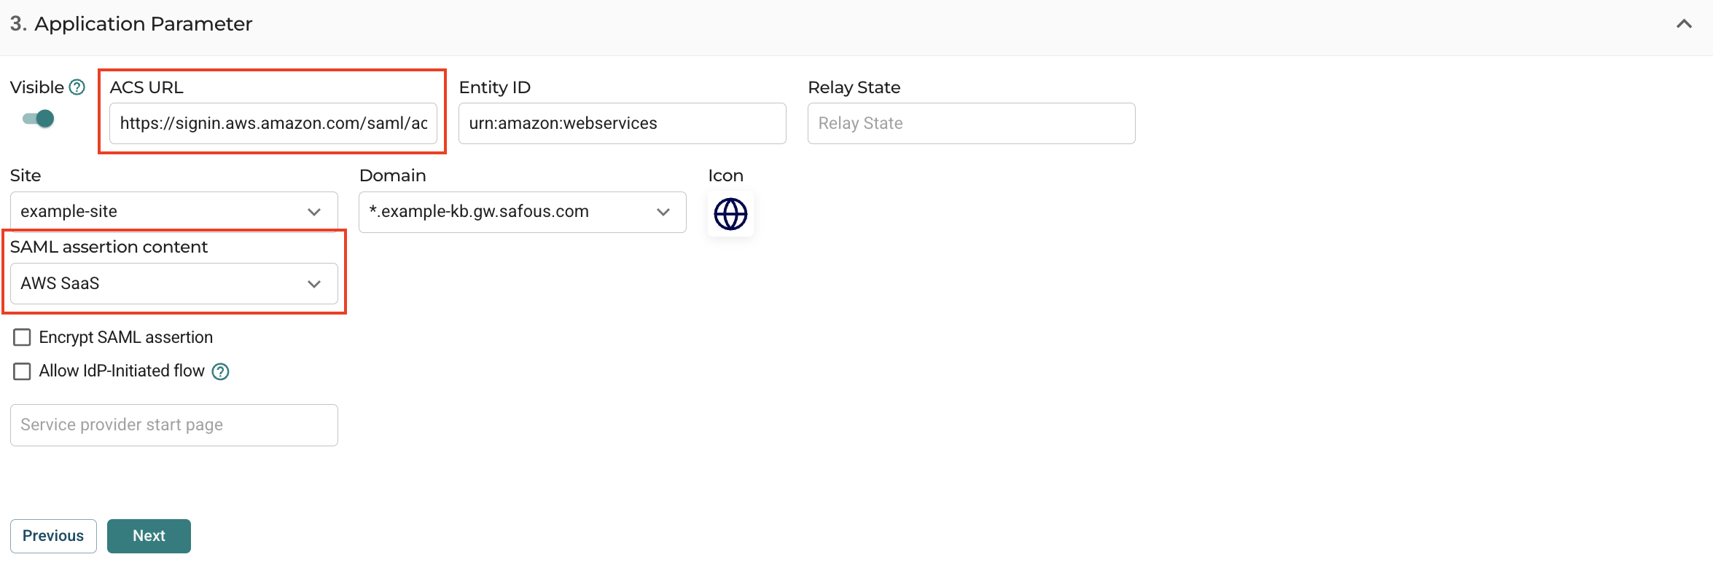This screenshot has width=1713, height=565.
Task: Check Allow IdP-Initiated flow box
Action: pos(23,371)
